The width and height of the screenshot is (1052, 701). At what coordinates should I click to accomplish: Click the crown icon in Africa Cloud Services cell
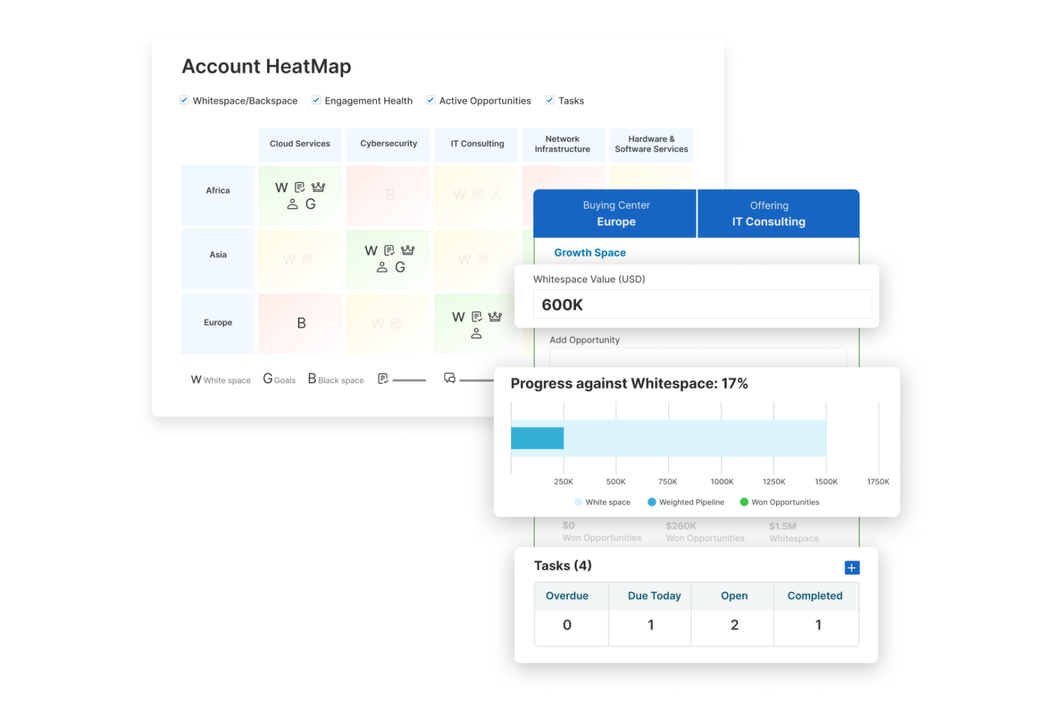pos(318,186)
